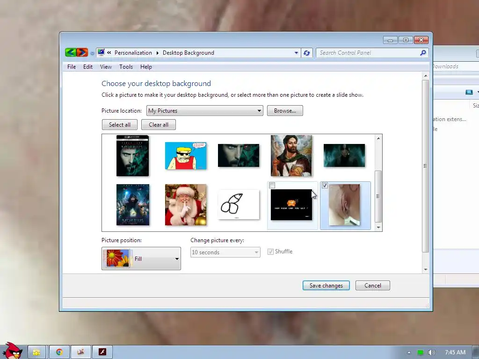Click the magnifier search icon
The width and height of the screenshot is (479, 359).
pyautogui.click(x=423, y=53)
